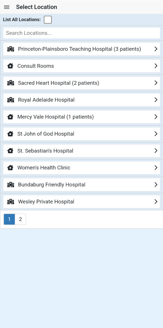Click the clinic house icon beside Consult Rooms
This screenshot has height=328, width=163.
tap(10, 66)
